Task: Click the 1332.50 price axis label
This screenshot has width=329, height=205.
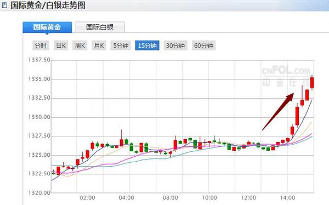Action: click(39, 98)
